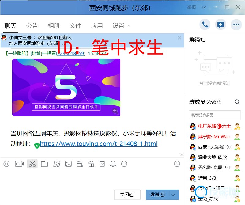The width and height of the screenshot is (245, 205).
Task: Click member name 西安~大猩猩
Action: tap(211, 147)
